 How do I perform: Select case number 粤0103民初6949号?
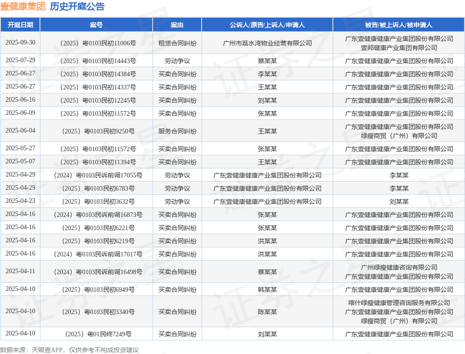pyautogui.click(x=98, y=290)
